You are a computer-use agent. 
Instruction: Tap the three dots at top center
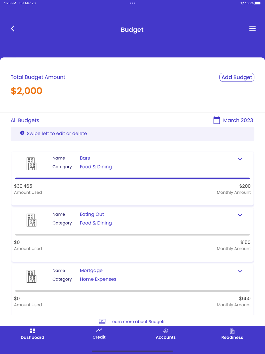coord(132,3)
